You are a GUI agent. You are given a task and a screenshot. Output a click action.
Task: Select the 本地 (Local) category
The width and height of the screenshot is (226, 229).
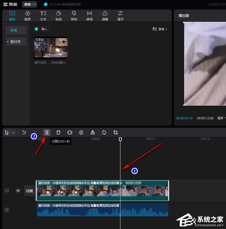point(16,30)
